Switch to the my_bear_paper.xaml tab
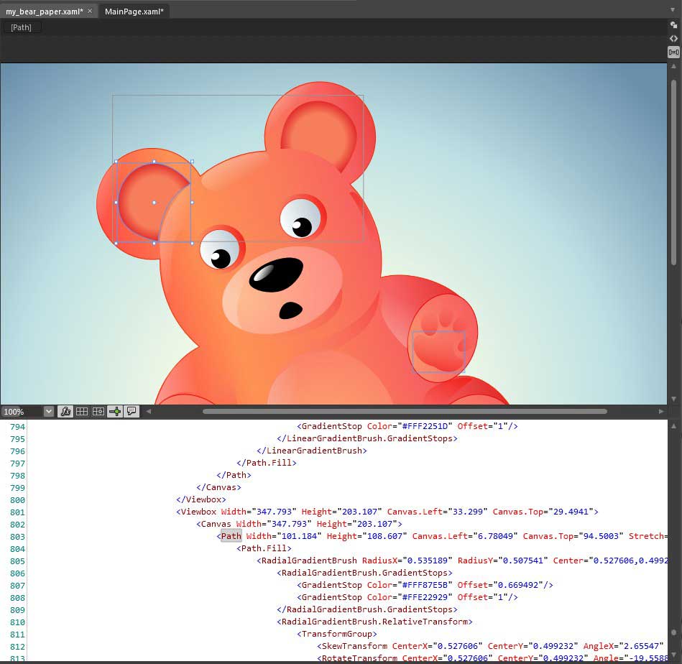682x664 pixels. 44,11
